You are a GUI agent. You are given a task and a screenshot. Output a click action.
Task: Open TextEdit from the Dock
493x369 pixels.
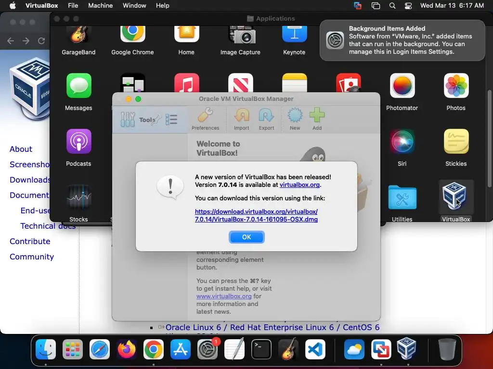[x=234, y=349]
